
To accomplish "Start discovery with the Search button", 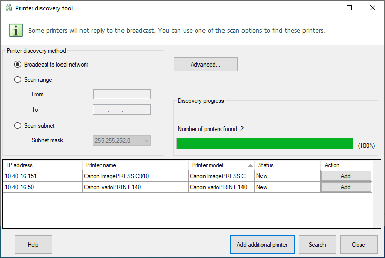I will (x=317, y=245).
